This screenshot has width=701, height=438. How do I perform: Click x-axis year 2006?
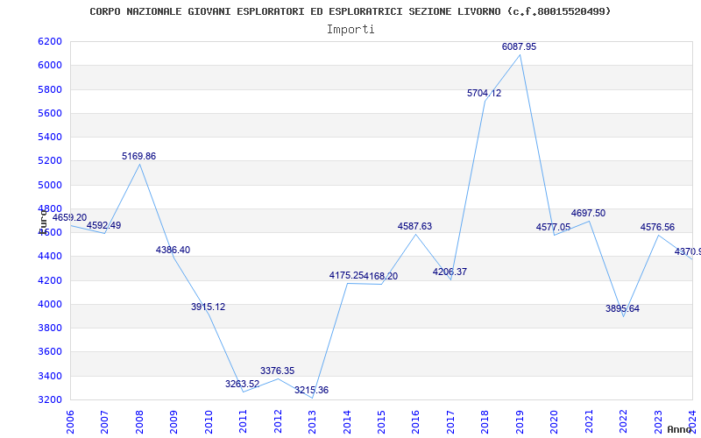pos(70,422)
